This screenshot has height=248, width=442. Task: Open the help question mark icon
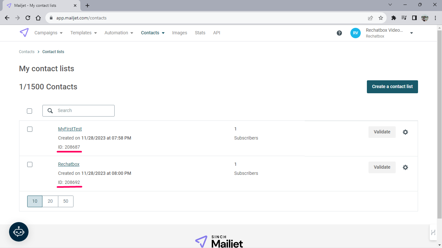pos(339,33)
